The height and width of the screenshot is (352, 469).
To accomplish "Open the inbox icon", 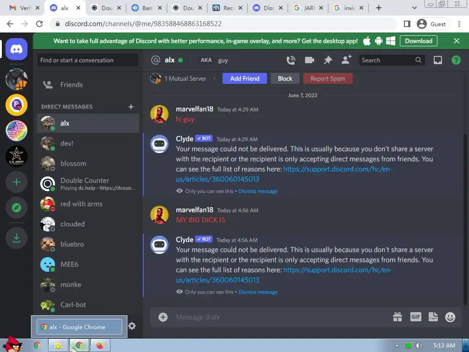I will (437, 60).
